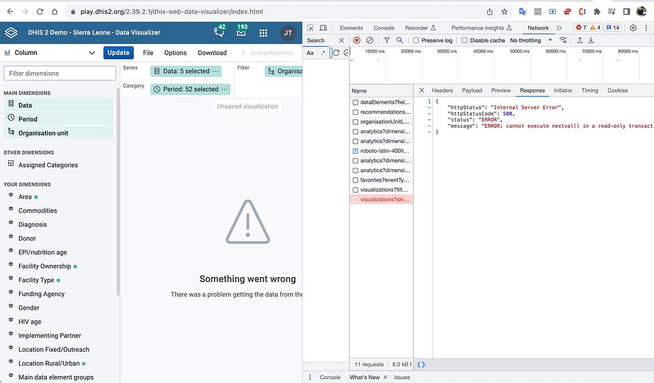
Task: Switch to the Console tab in DevTools
Action: (x=383, y=27)
